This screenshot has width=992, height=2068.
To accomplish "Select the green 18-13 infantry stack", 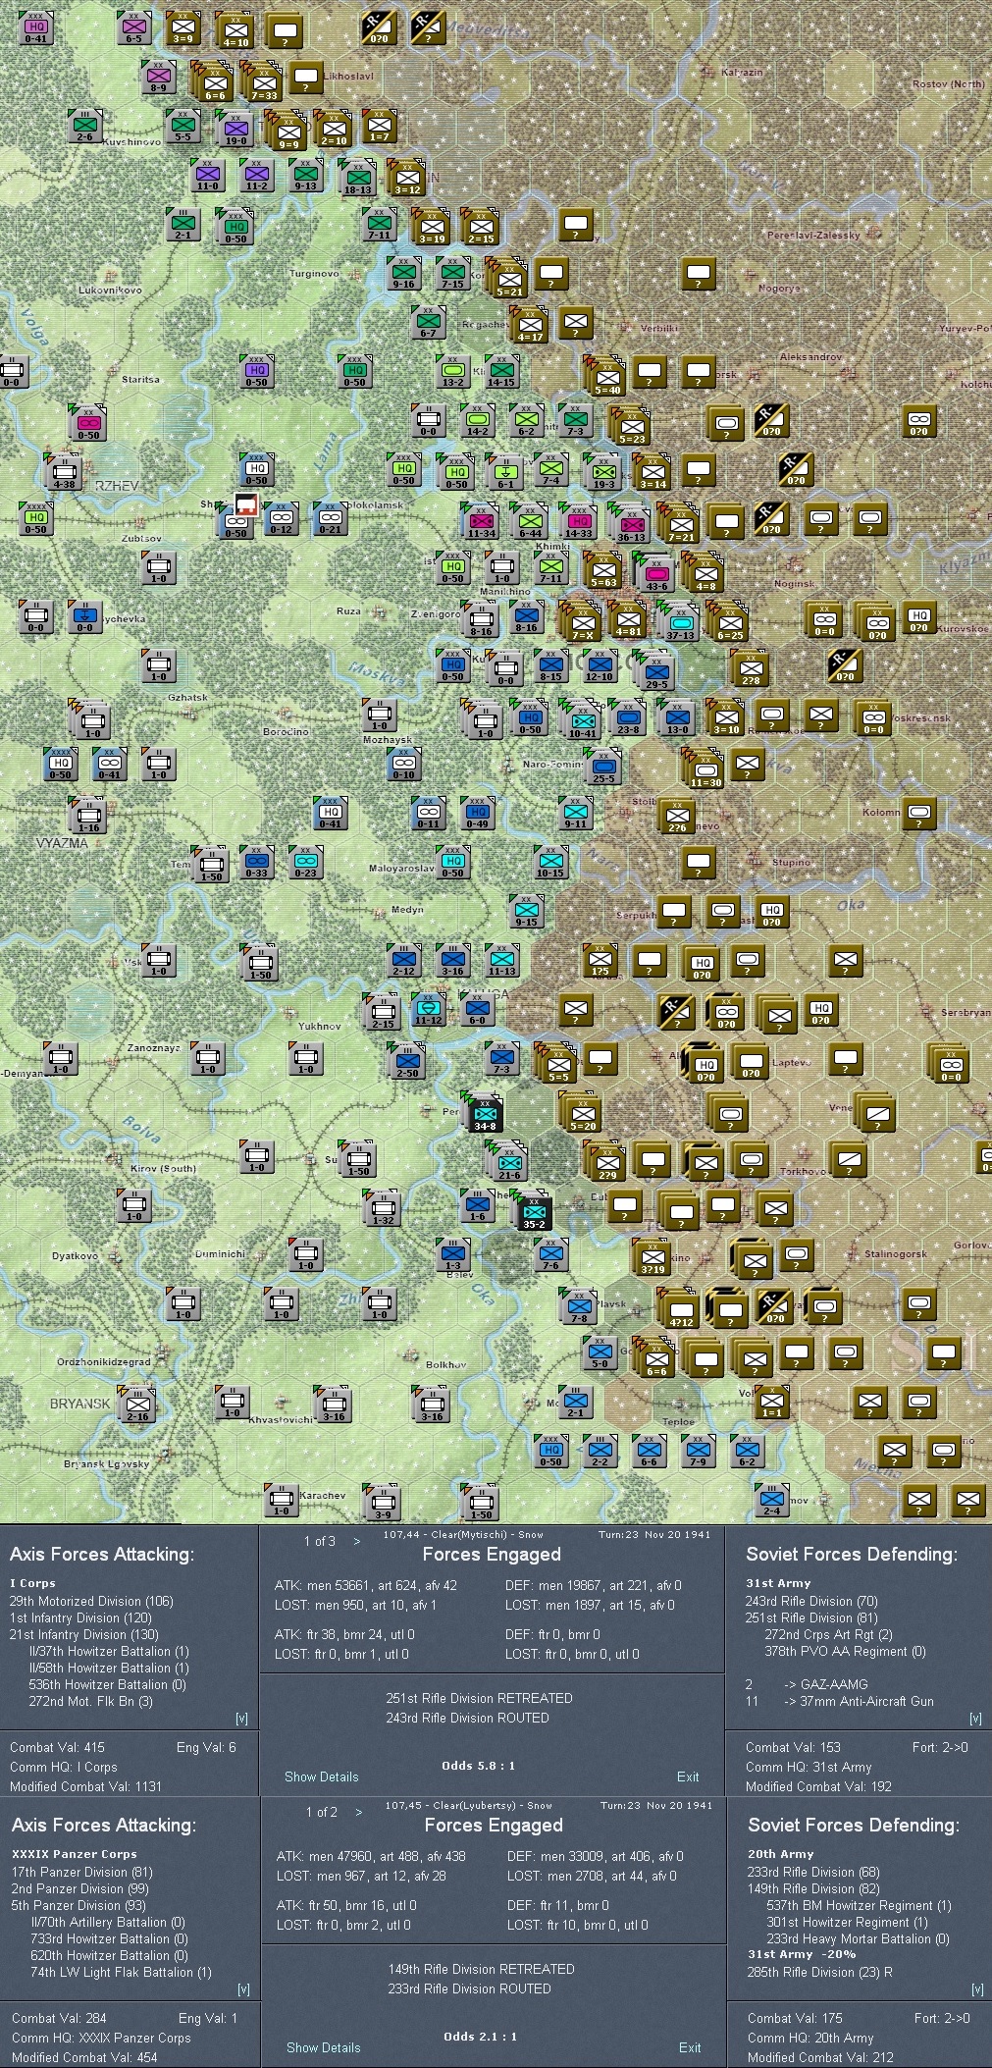I will click(357, 178).
